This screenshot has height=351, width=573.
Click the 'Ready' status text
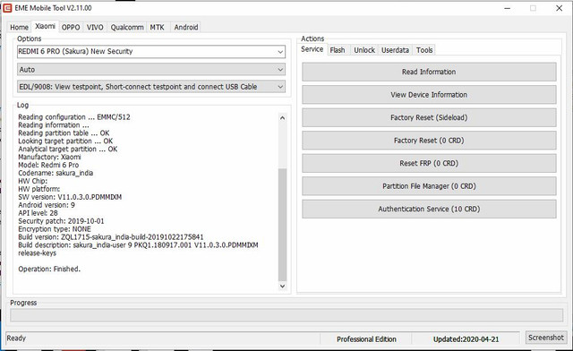pyautogui.click(x=16, y=338)
